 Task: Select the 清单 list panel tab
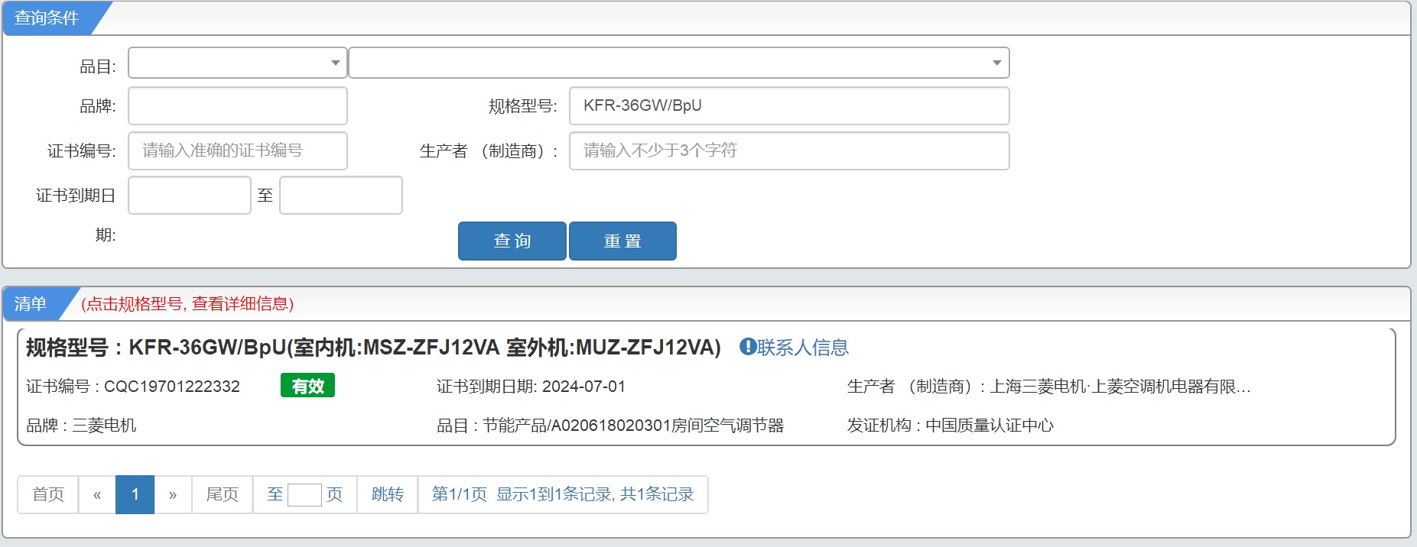(x=31, y=304)
